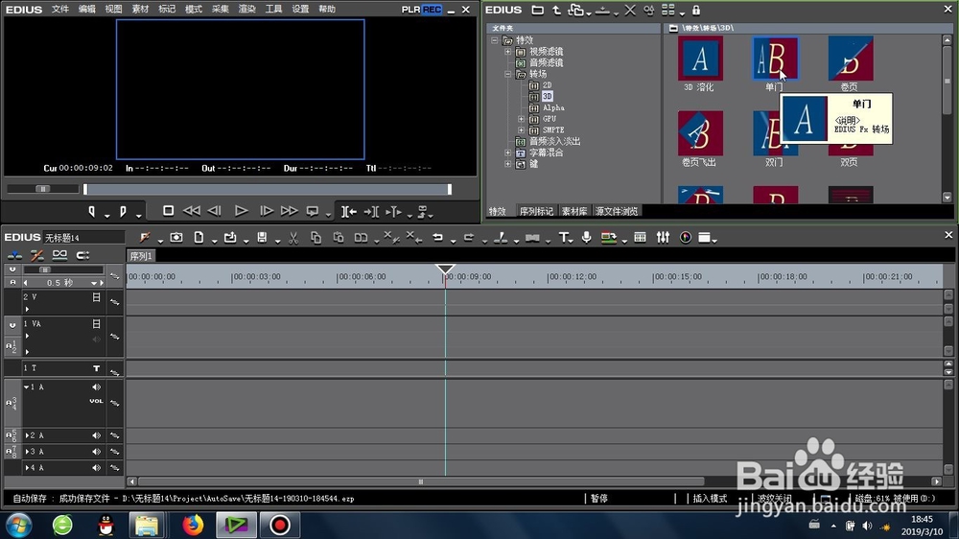Click the Rewind button in the player
Screen dimensions: 959x539
coord(192,211)
